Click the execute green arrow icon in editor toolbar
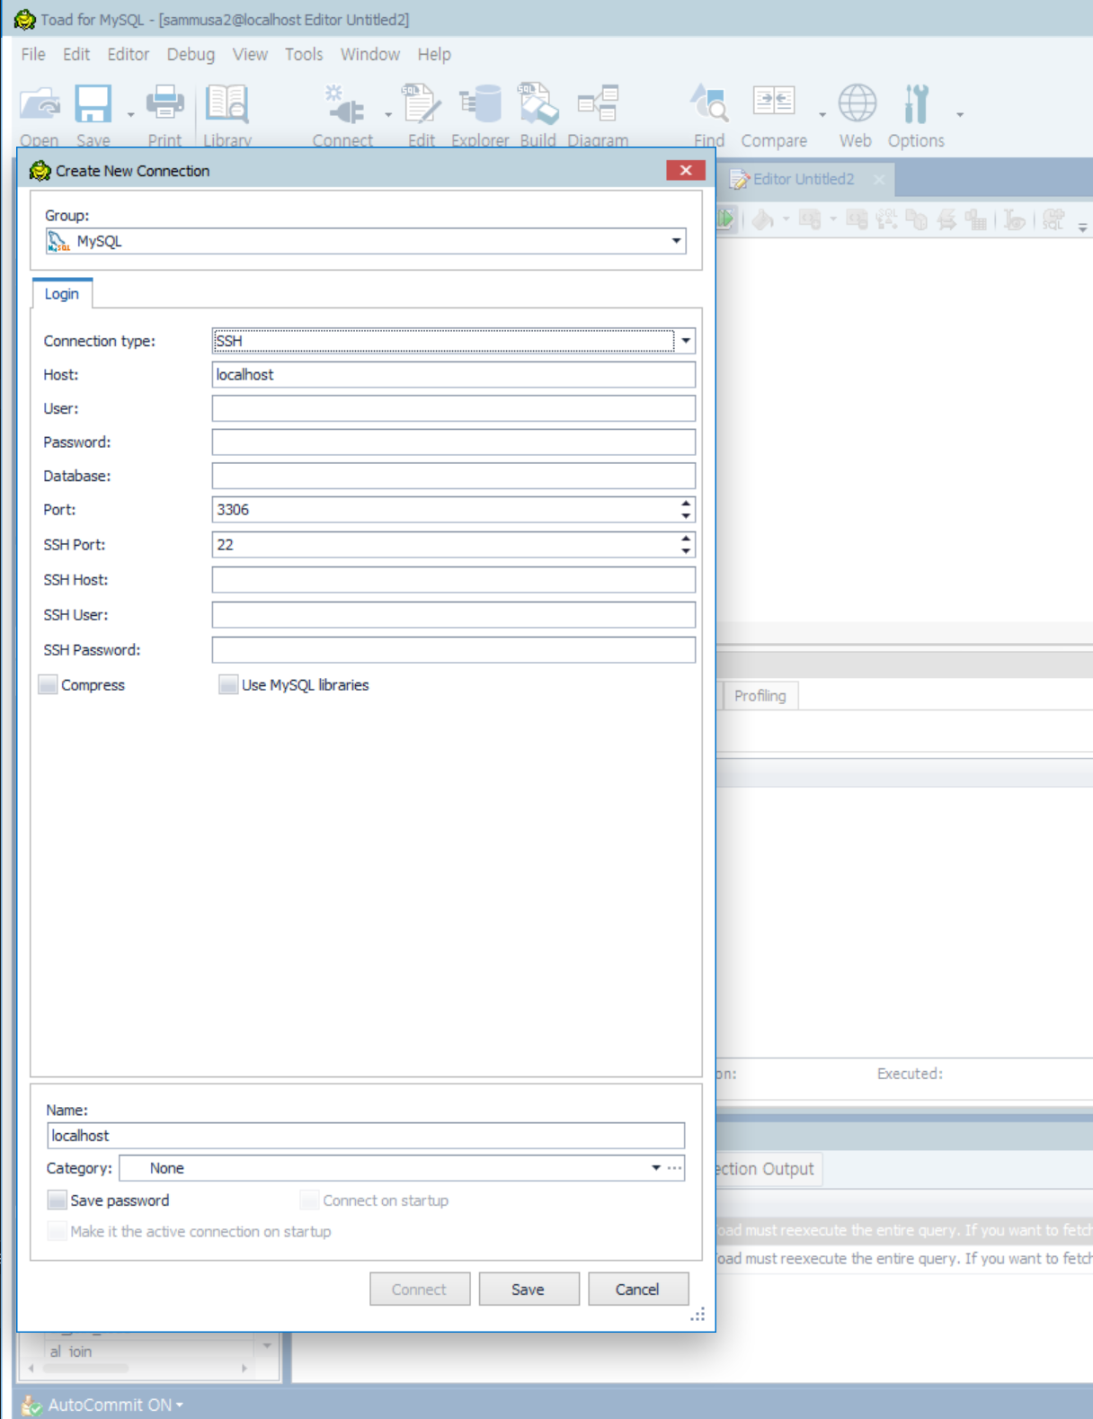Screen dimensions: 1093x1419 click(726, 219)
